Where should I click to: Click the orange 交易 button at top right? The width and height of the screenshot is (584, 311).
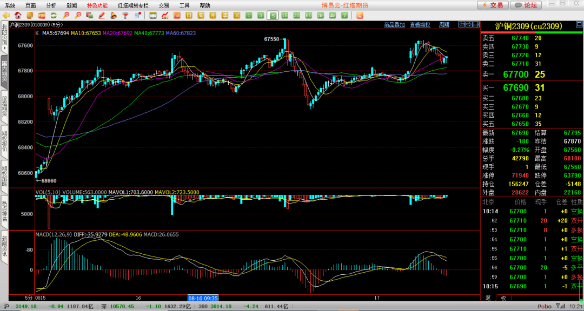point(493,5)
